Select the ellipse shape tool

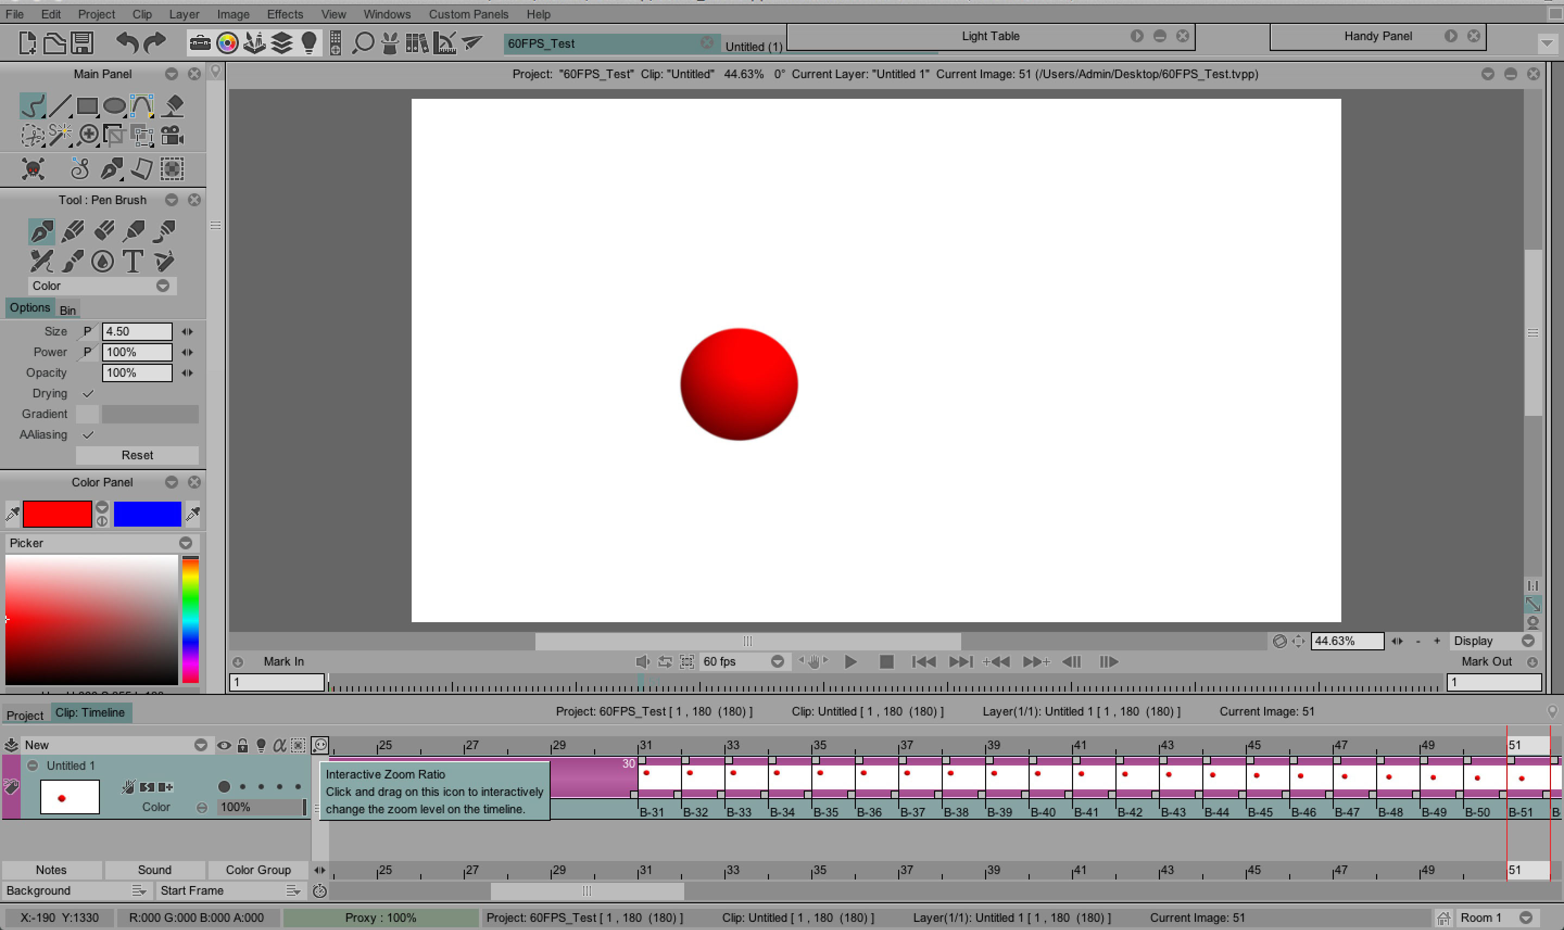click(x=114, y=106)
